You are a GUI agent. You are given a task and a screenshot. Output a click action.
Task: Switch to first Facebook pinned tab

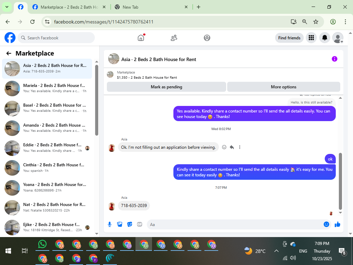click(x=20, y=7)
